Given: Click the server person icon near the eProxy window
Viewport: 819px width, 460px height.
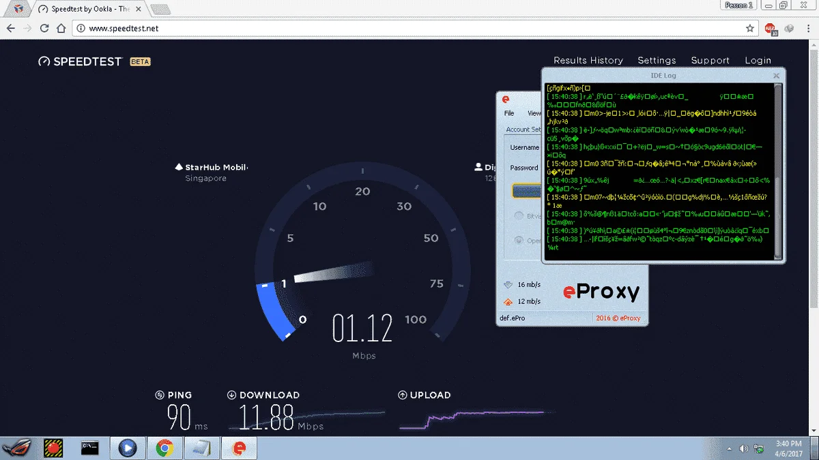Looking at the screenshot, I should [478, 167].
